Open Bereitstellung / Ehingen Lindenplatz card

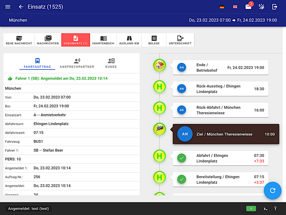[221, 179]
